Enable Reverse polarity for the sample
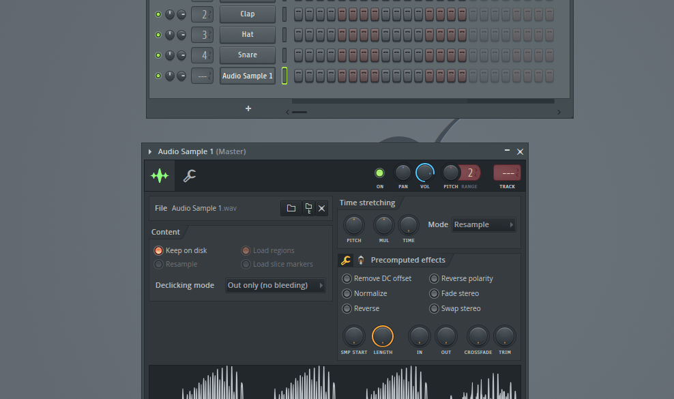This screenshot has width=674, height=399. coord(435,278)
